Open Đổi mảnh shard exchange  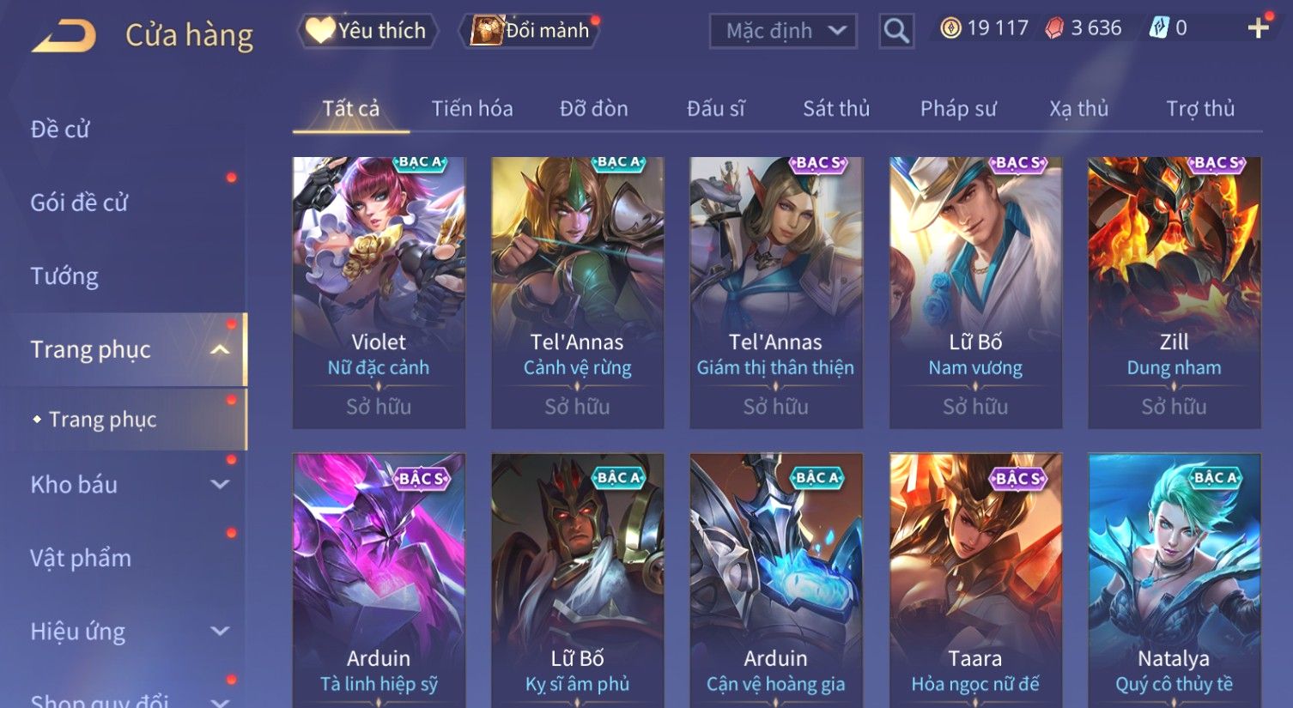[x=530, y=31]
